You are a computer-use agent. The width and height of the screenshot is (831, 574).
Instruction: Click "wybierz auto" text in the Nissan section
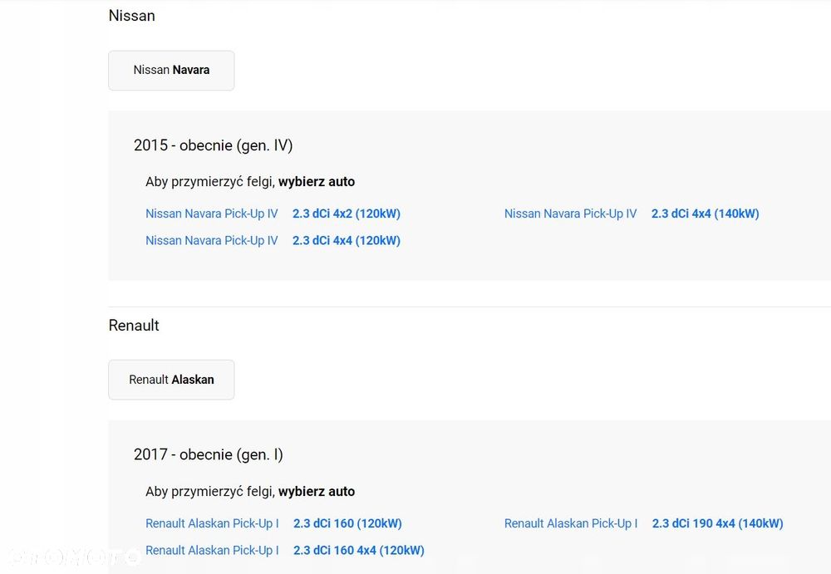tap(316, 181)
